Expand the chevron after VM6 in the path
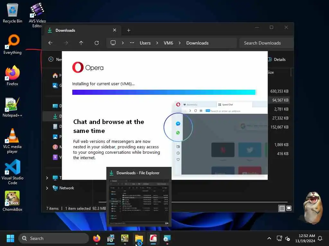This screenshot has height=246, width=329. (180, 43)
